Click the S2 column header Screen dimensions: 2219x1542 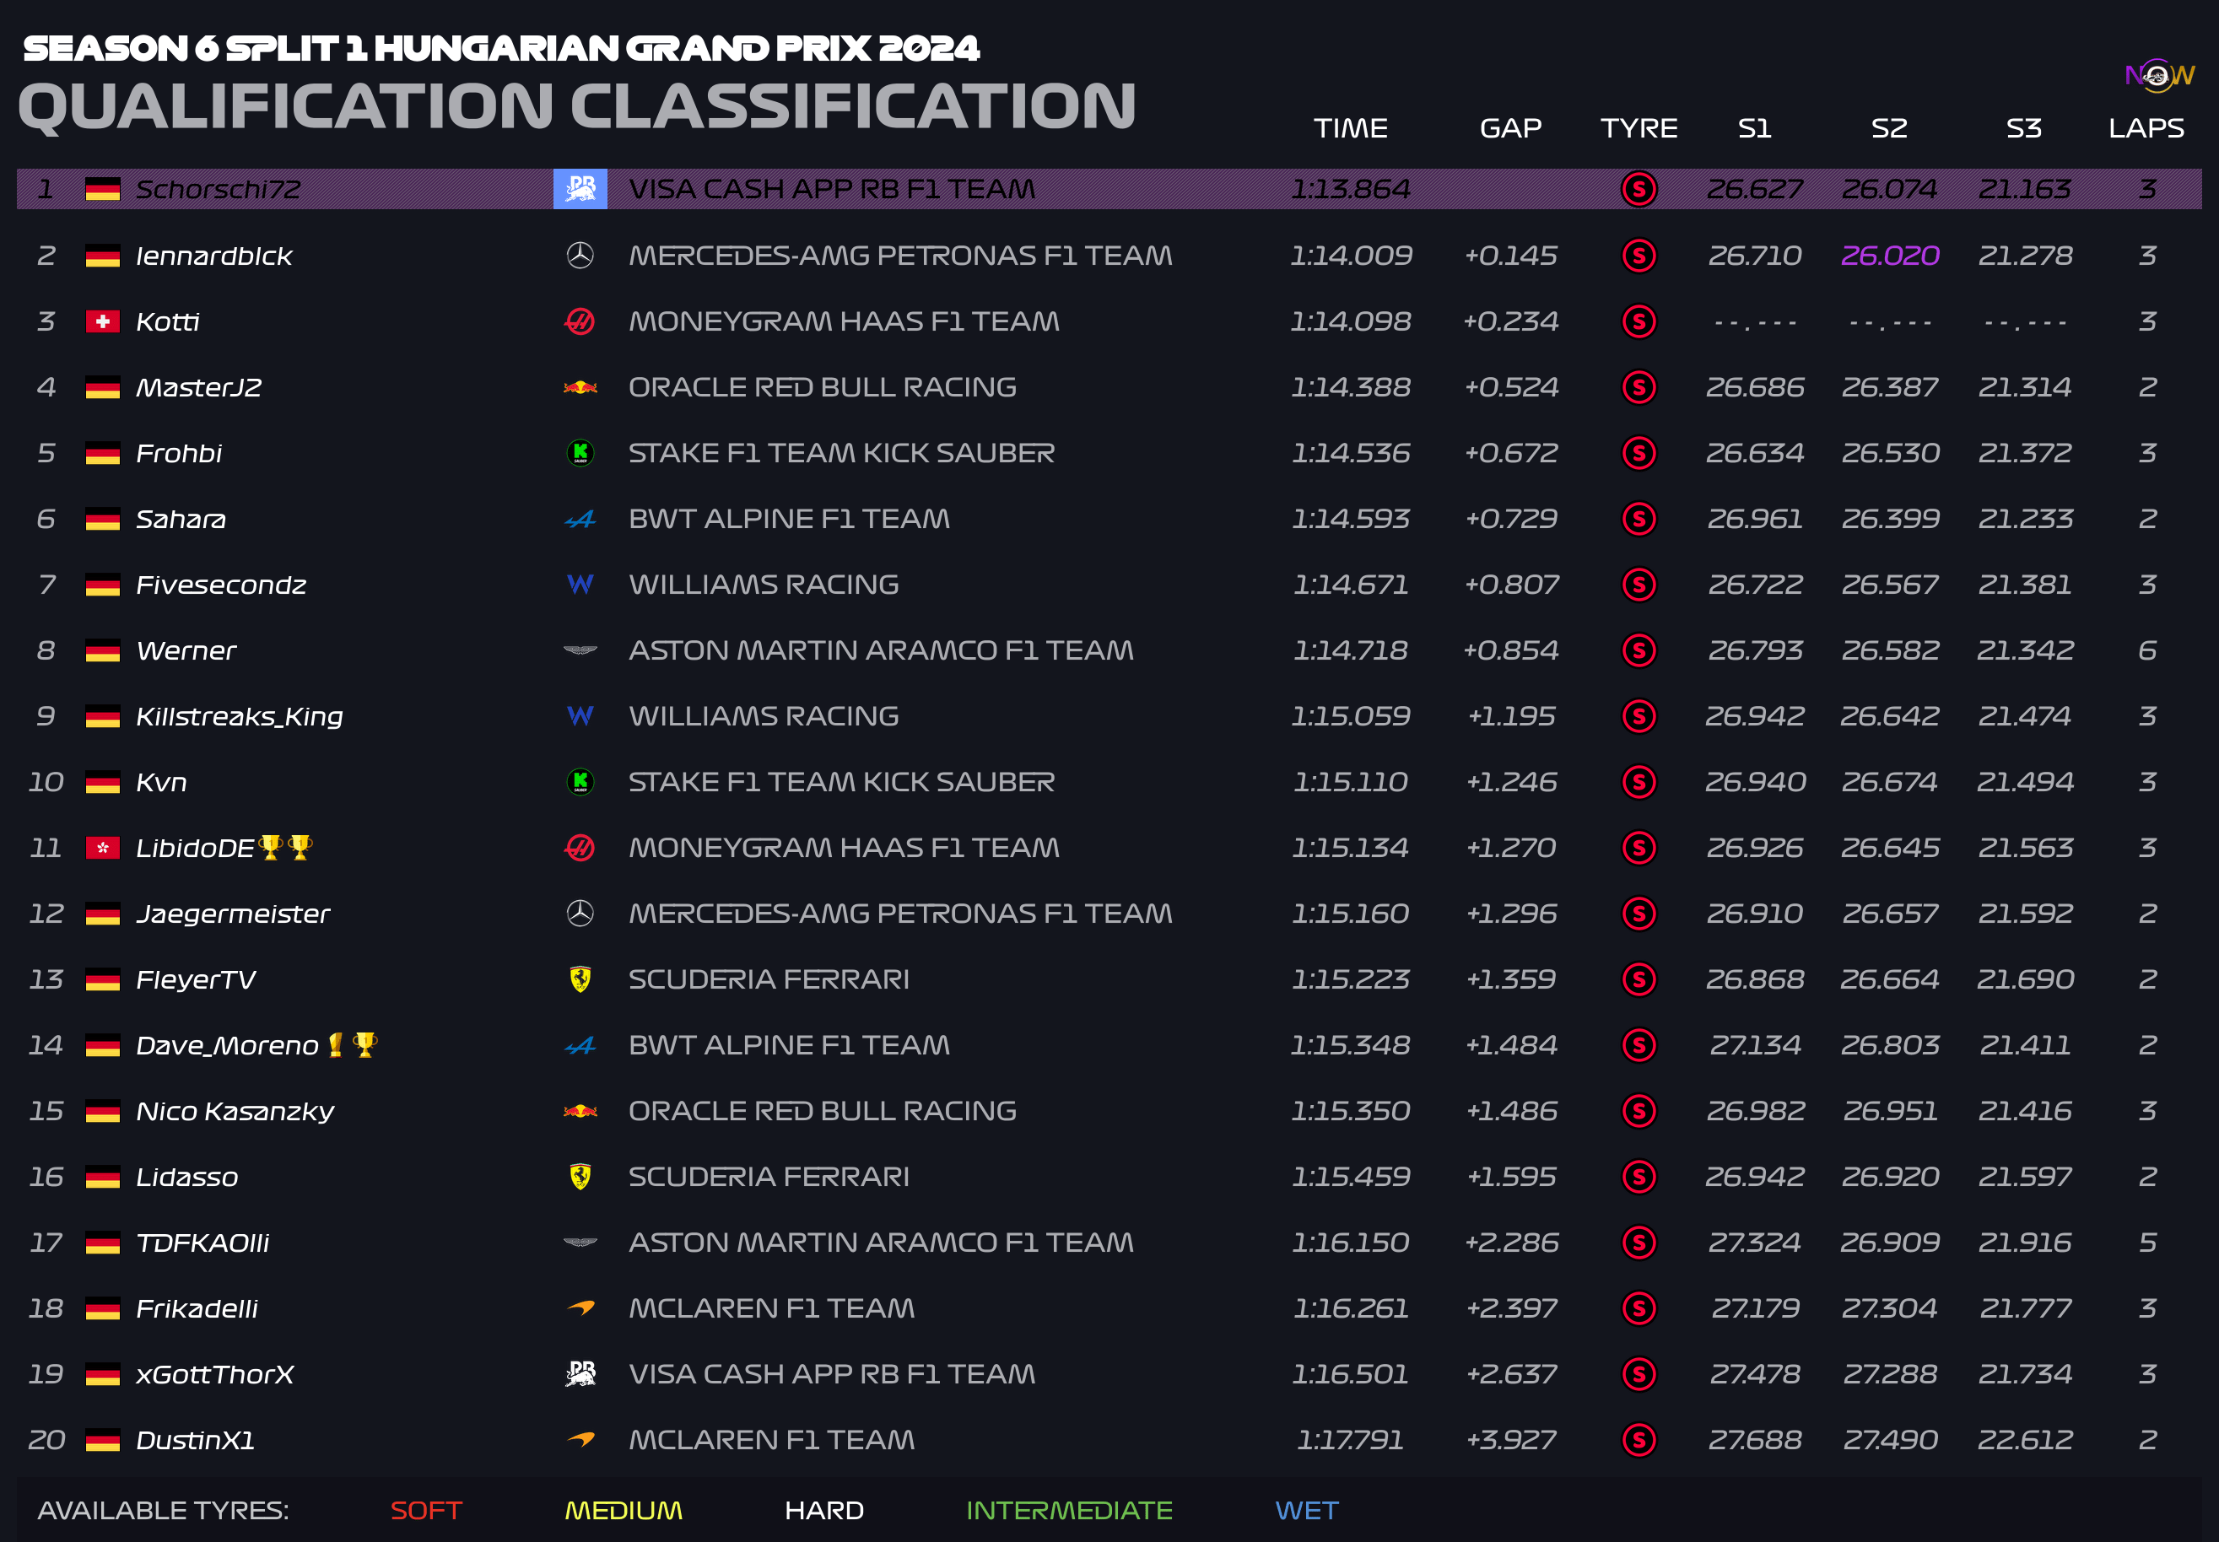pos(1888,127)
